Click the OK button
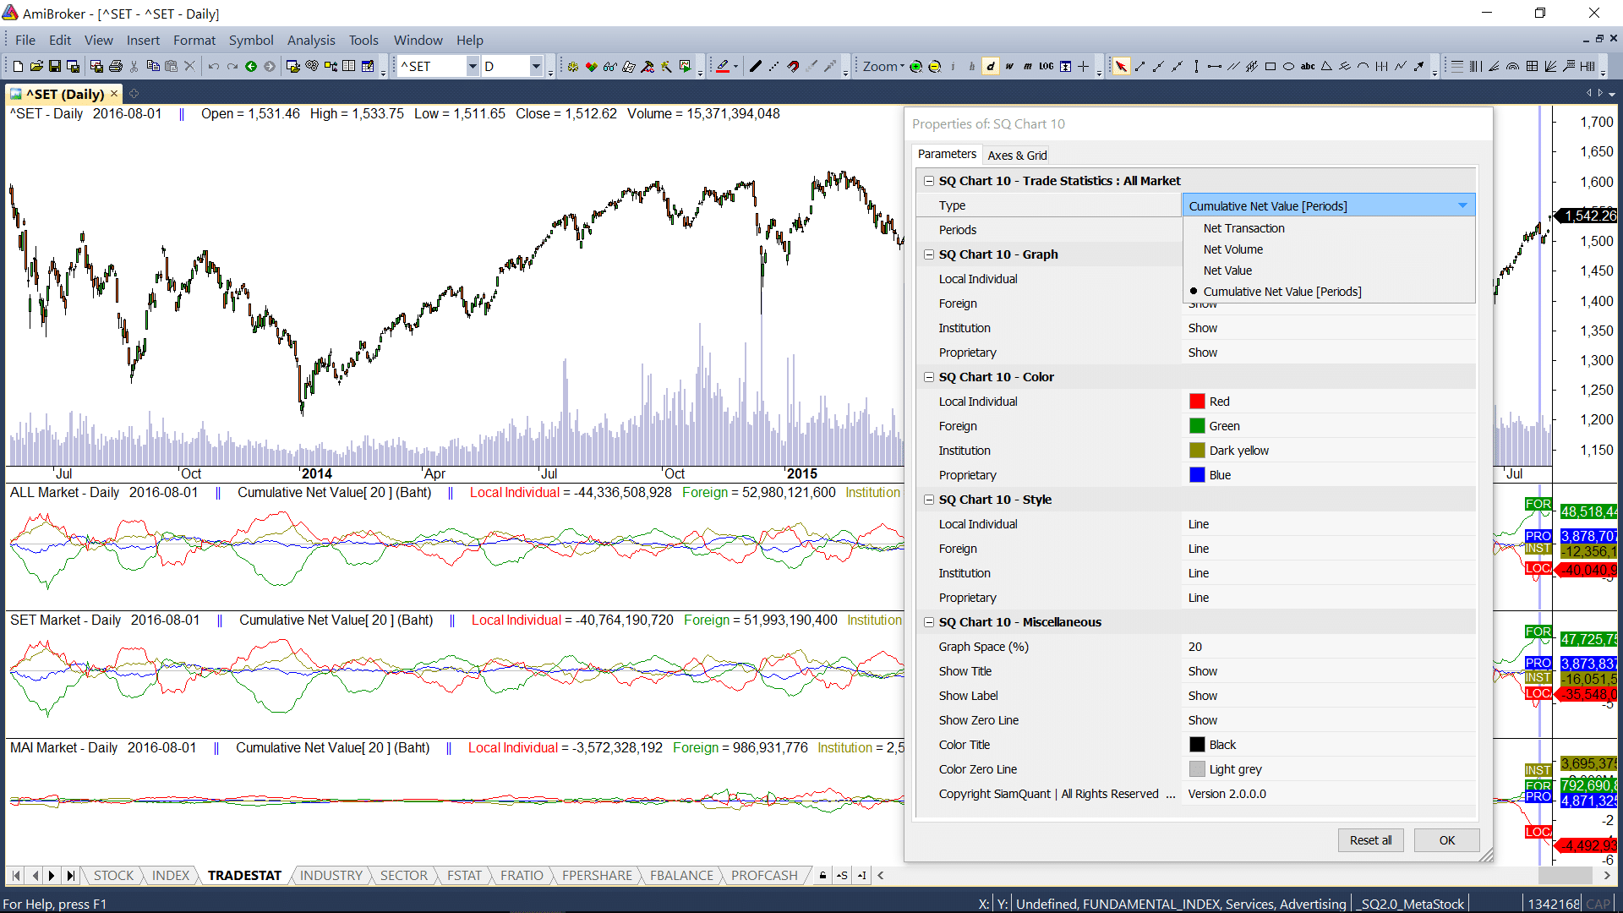This screenshot has width=1623, height=913. [1446, 840]
